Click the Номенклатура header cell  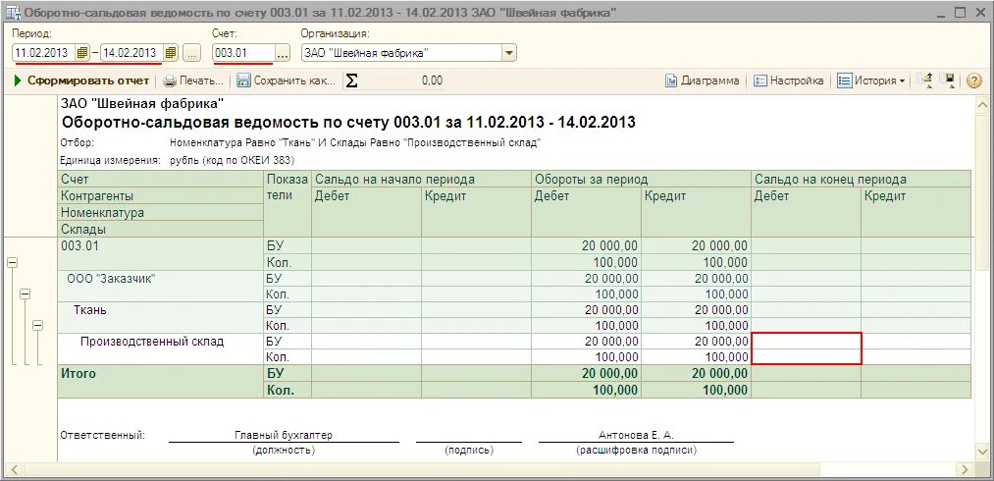click(160, 213)
